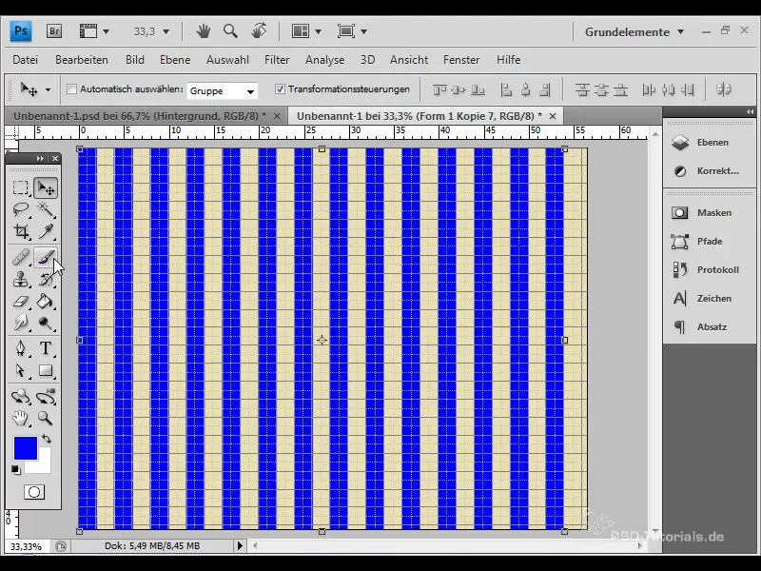Expand the collapsed panel dock
The image size is (761, 571).
point(751,111)
